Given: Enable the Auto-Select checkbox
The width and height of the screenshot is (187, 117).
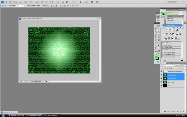Looking at the screenshot, I should click(x=8, y=6).
